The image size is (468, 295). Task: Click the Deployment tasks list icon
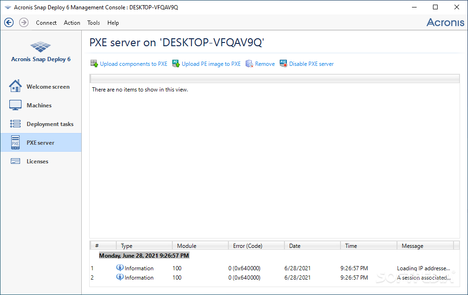[x=15, y=124]
